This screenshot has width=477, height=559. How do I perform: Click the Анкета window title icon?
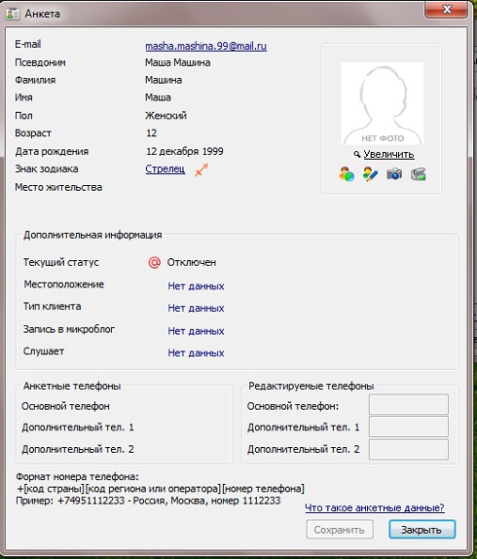tap(13, 15)
